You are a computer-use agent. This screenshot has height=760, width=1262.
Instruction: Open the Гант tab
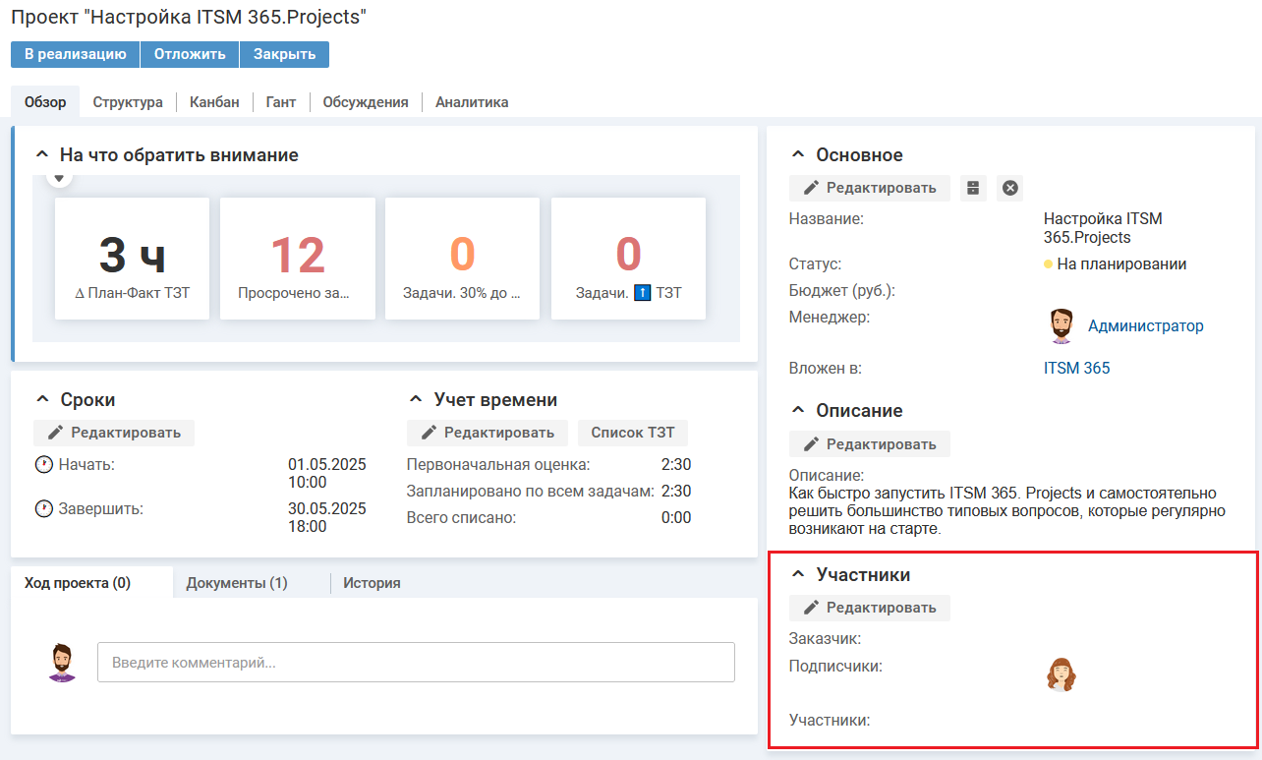point(280,102)
